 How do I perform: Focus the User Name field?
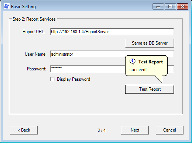pos(112,54)
